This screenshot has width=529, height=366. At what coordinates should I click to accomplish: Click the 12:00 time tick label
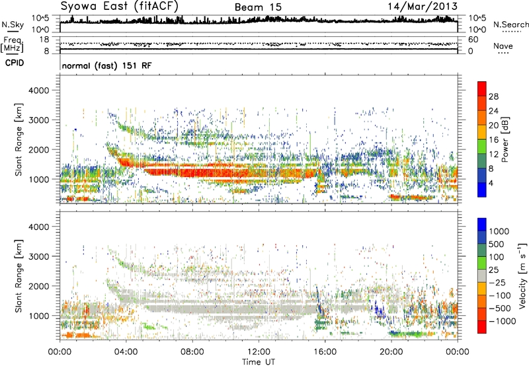coord(259,352)
